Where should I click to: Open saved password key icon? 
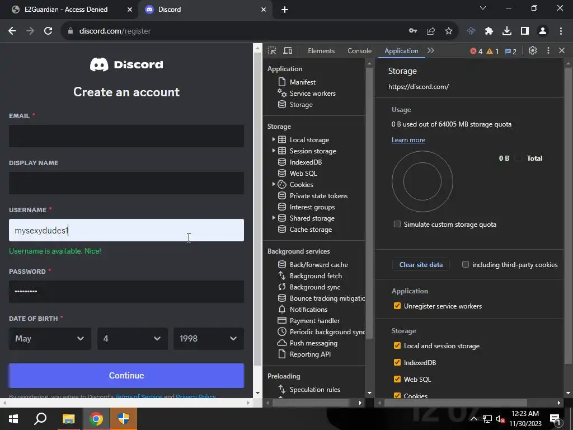(413, 31)
